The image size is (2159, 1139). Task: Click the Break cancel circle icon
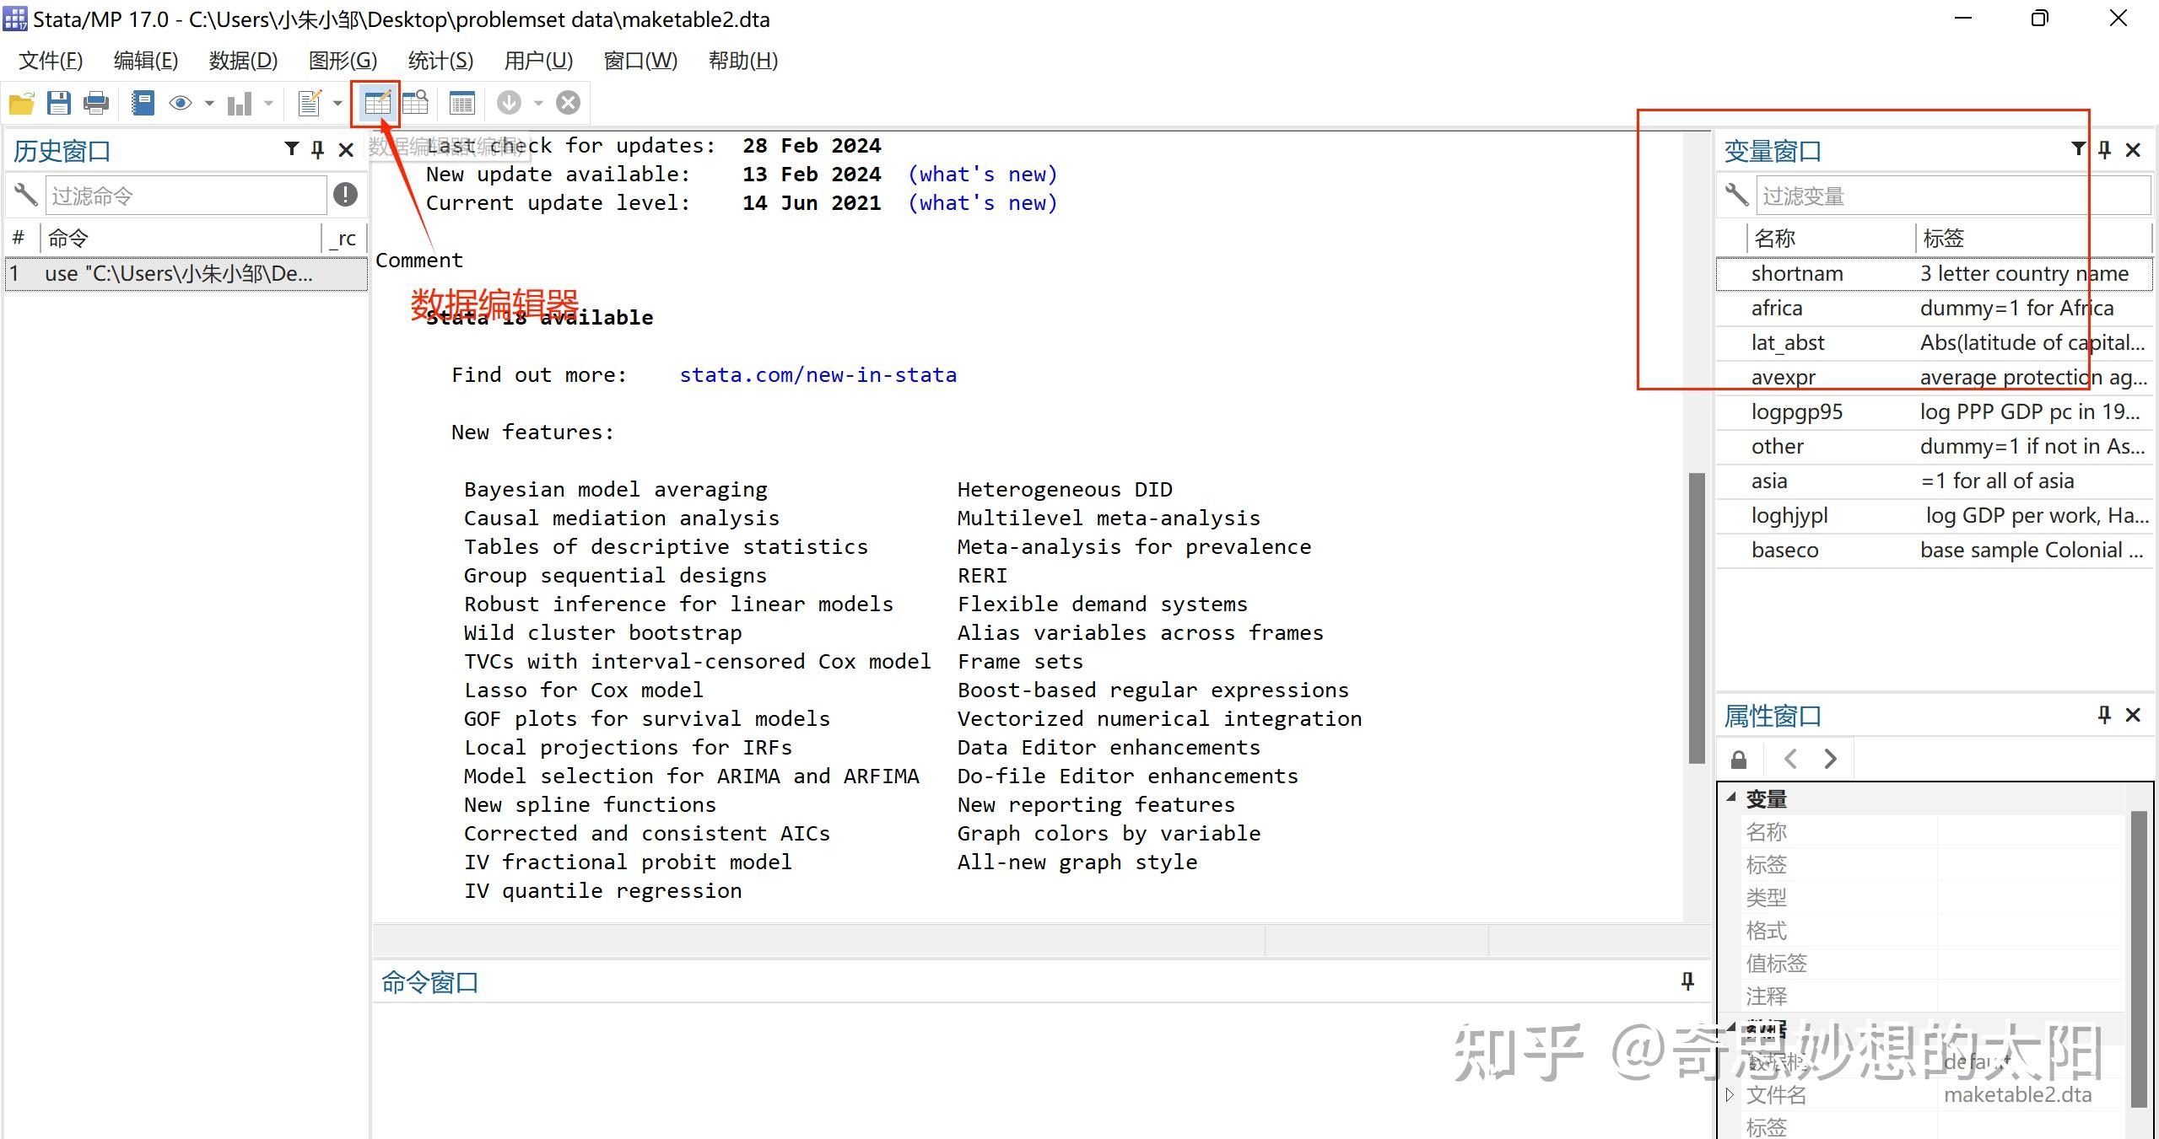click(x=569, y=103)
